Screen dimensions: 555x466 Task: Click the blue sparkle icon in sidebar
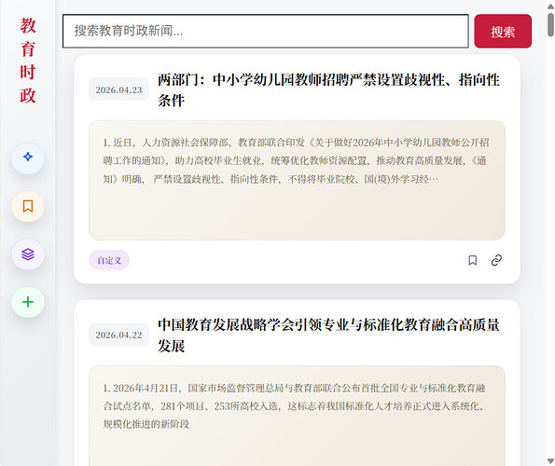(x=28, y=158)
